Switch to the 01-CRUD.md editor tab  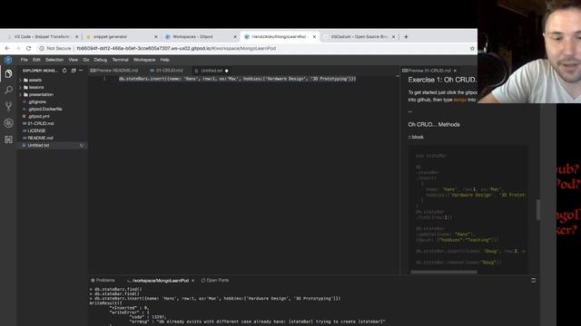[x=167, y=71]
